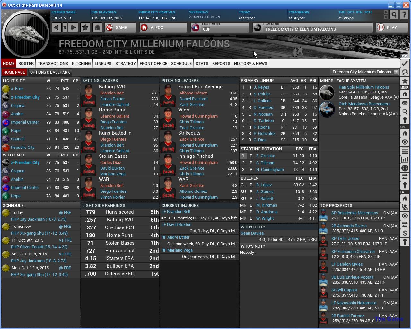Open the magnifier search button beside the help icon

pyautogui.click(x=394, y=15)
